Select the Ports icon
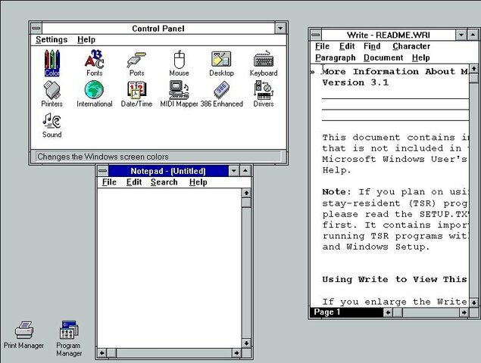Viewport: 481px width, 363px height. click(136, 64)
